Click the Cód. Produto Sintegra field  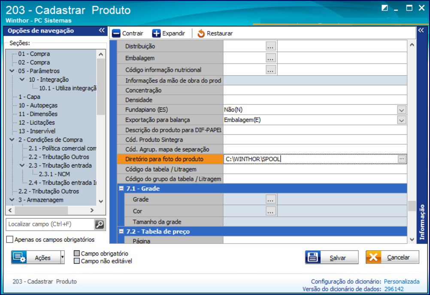[x=315, y=140]
